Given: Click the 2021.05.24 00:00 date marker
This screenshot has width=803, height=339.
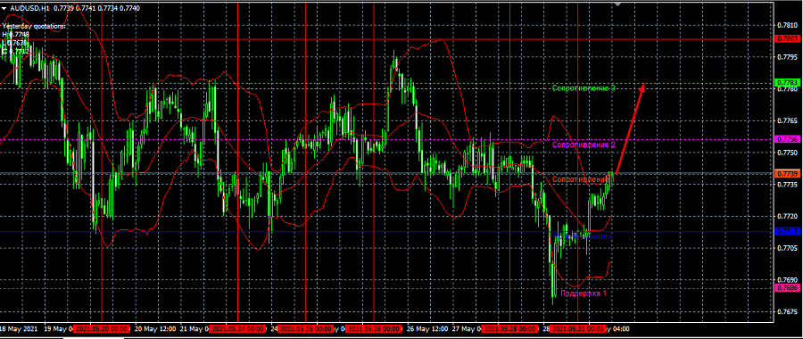Looking at the screenshot, I should coord(239,329).
